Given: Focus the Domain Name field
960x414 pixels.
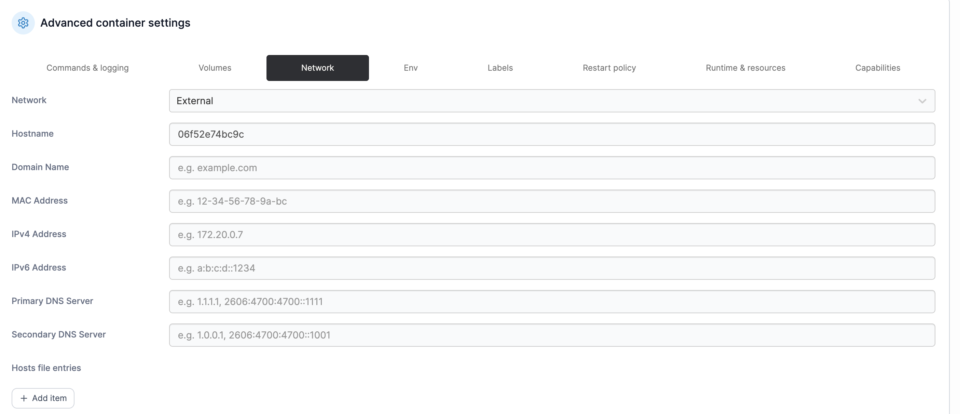Looking at the screenshot, I should (x=551, y=168).
